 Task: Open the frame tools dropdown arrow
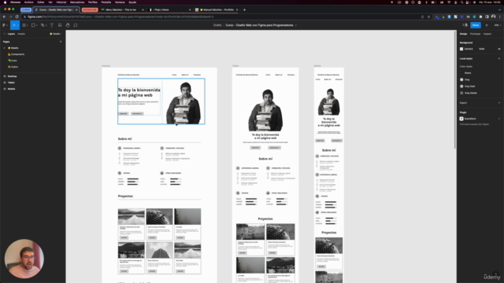pos(28,25)
